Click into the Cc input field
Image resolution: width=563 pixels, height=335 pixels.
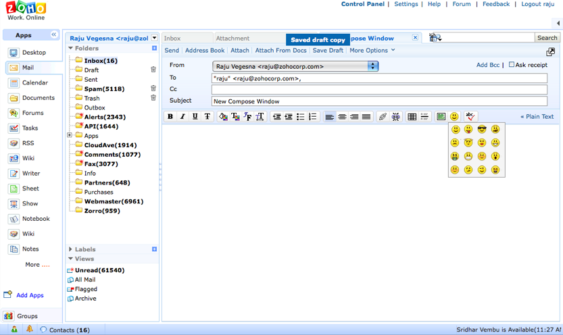378,89
